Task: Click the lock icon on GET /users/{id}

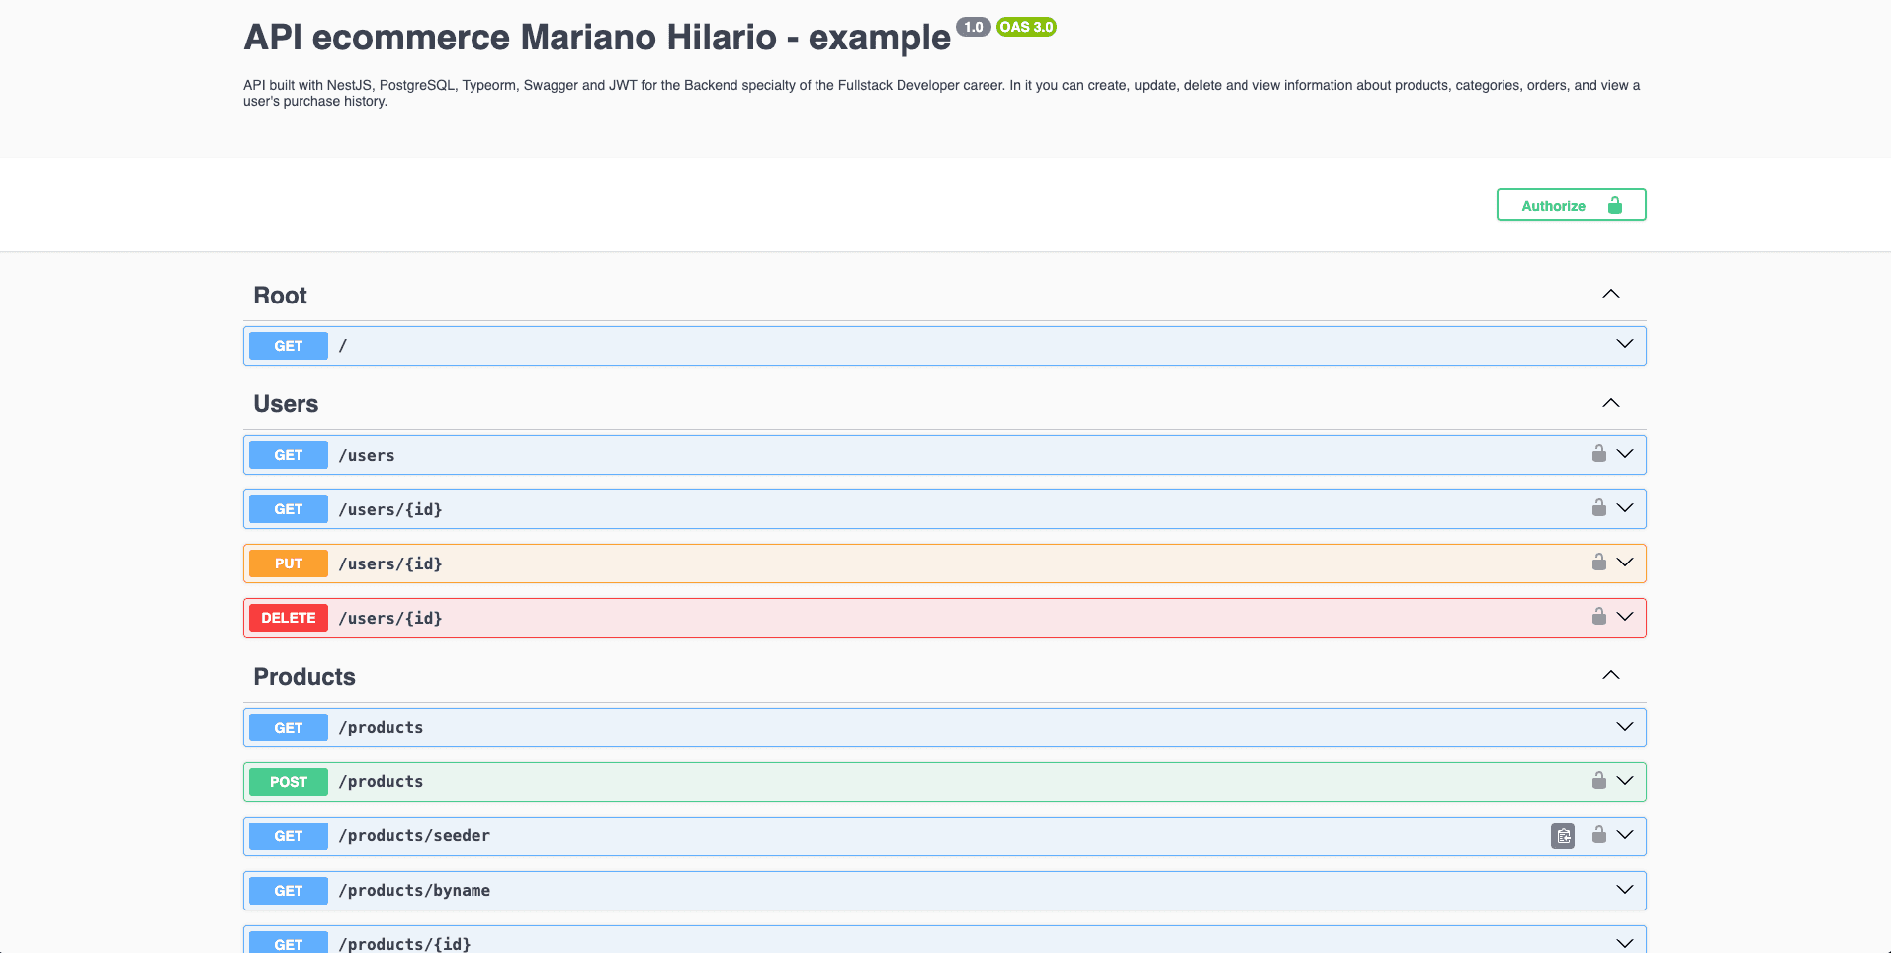Action: click(1598, 508)
